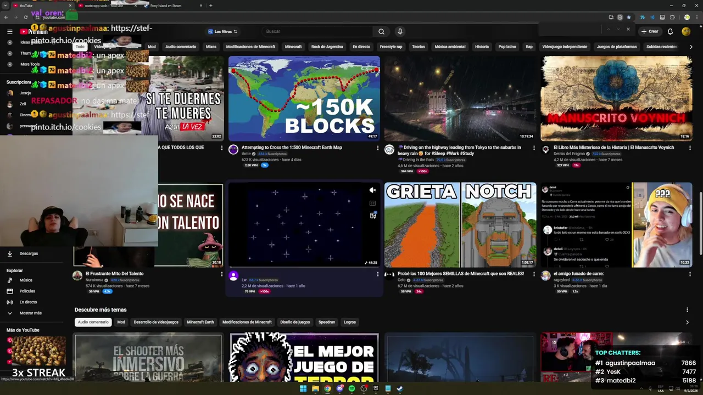Open video title El amigo fanado de carre
The height and width of the screenshot is (395, 703).
[578, 273]
